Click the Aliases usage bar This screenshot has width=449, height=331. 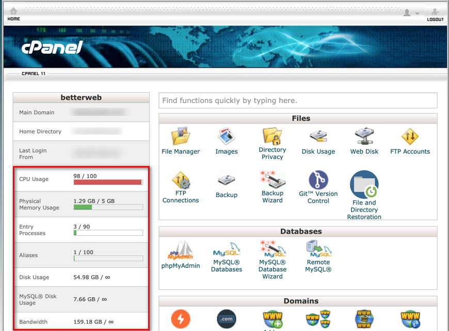tap(108, 258)
